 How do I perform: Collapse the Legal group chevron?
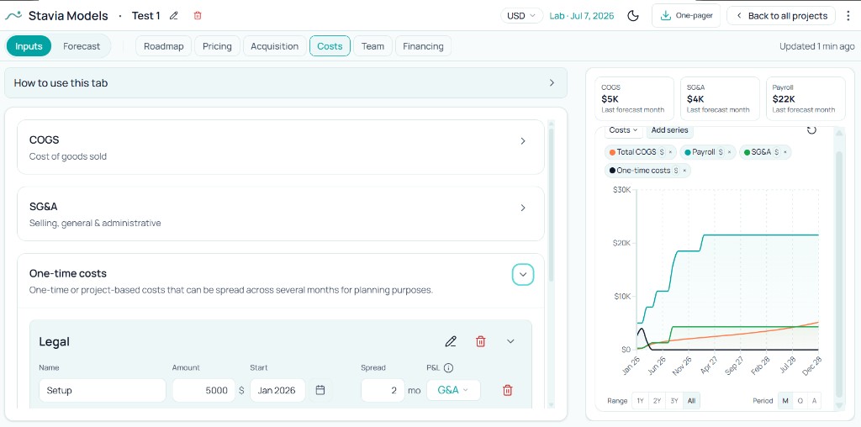point(510,341)
